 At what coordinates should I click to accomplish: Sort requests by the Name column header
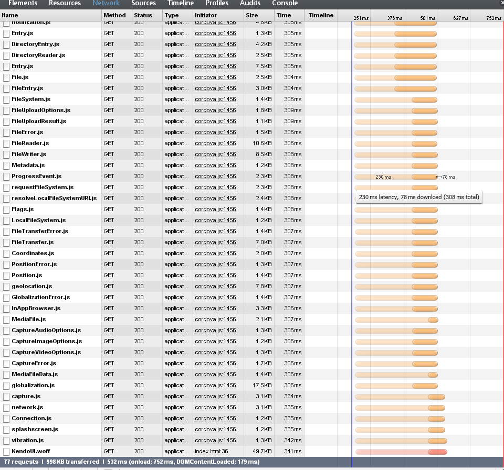[x=50, y=15]
